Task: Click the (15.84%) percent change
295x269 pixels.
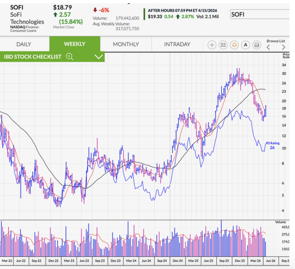Action: point(71,22)
